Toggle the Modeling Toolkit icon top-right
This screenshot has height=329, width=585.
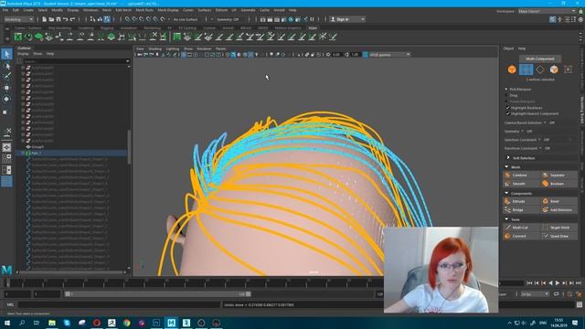[552, 19]
